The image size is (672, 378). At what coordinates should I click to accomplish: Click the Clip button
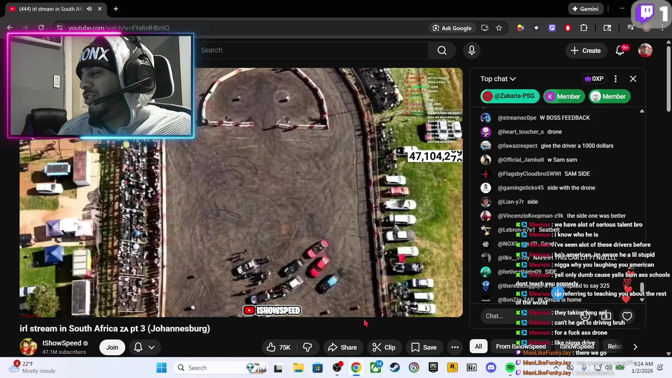tap(384, 347)
